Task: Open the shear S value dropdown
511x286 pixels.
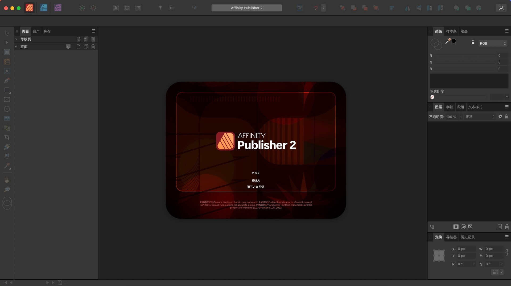Action: tap(501, 264)
